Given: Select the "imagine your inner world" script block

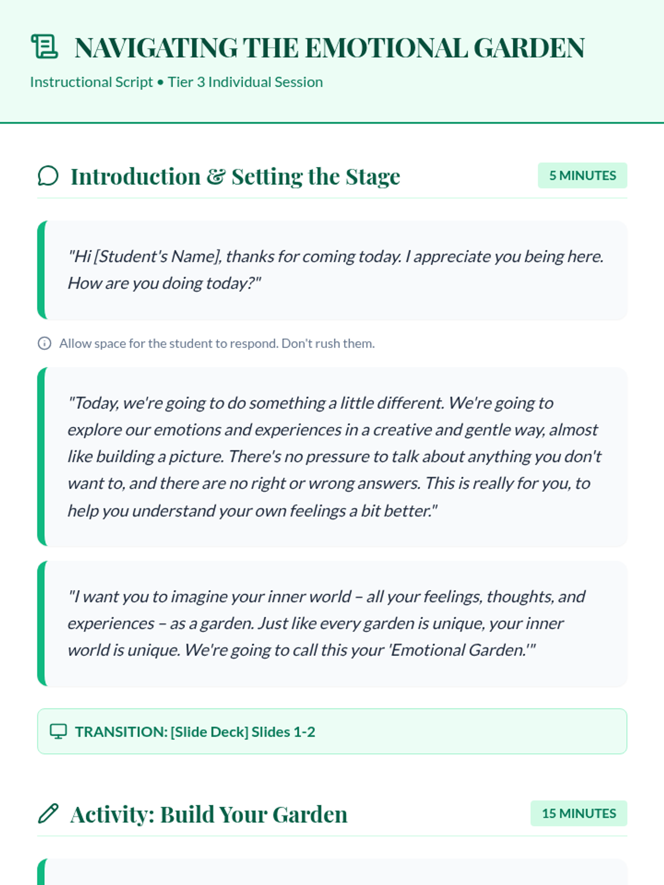Looking at the screenshot, I should [x=332, y=623].
